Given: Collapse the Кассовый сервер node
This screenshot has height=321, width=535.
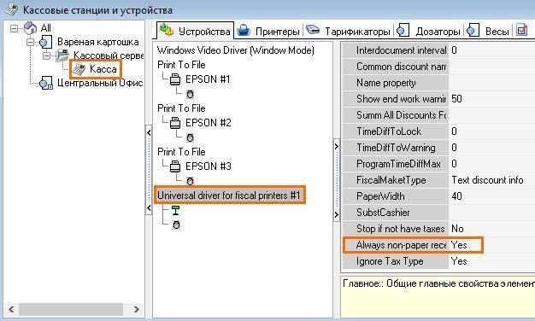Looking at the screenshot, I should 47,55.
